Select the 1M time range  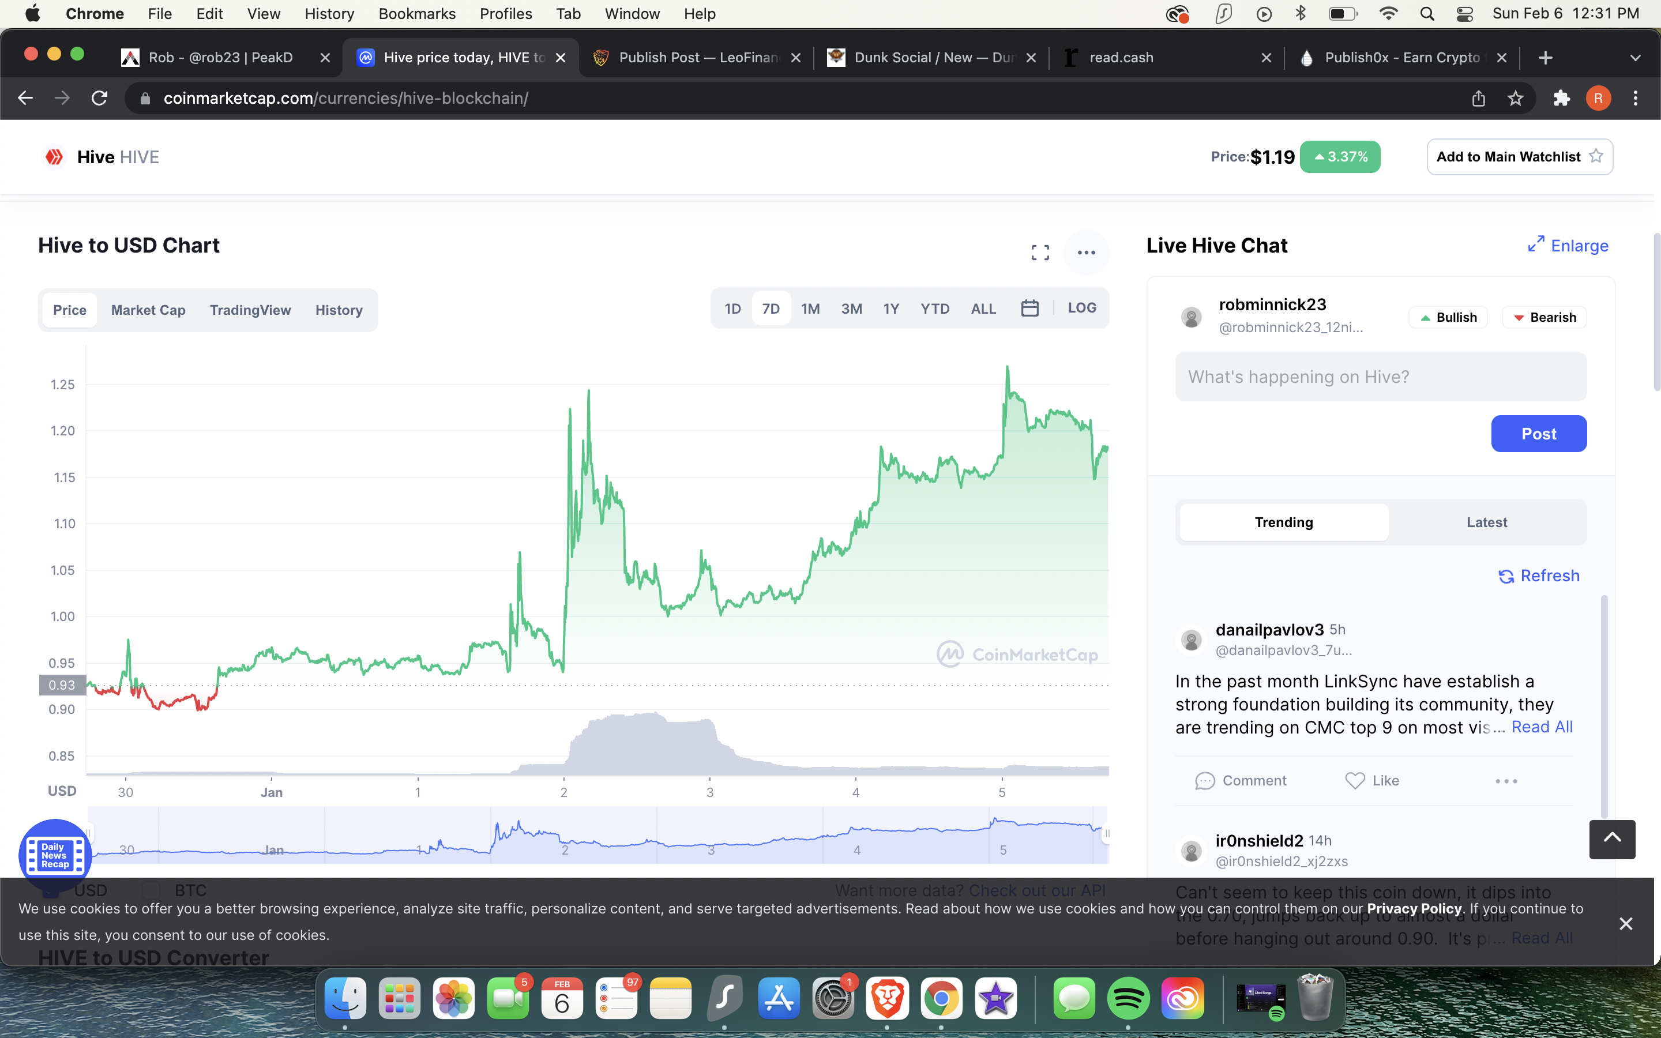[x=810, y=309]
